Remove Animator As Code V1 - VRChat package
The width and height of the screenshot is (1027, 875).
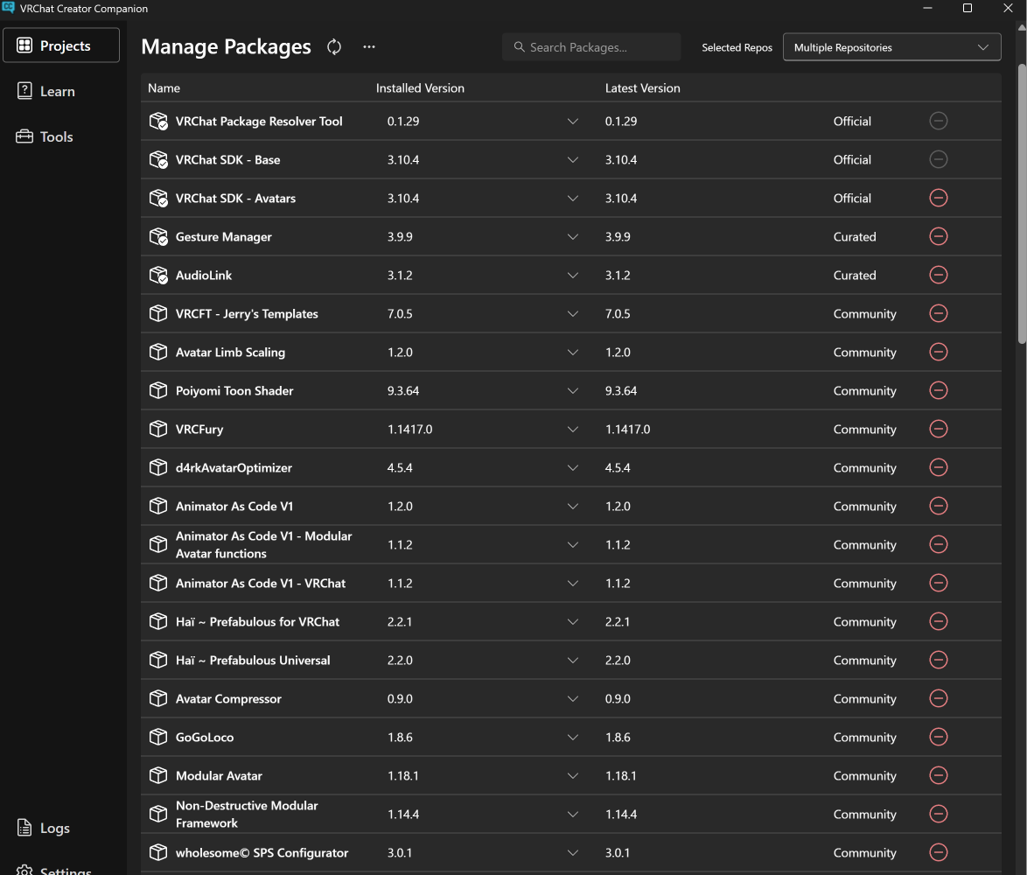tap(939, 583)
